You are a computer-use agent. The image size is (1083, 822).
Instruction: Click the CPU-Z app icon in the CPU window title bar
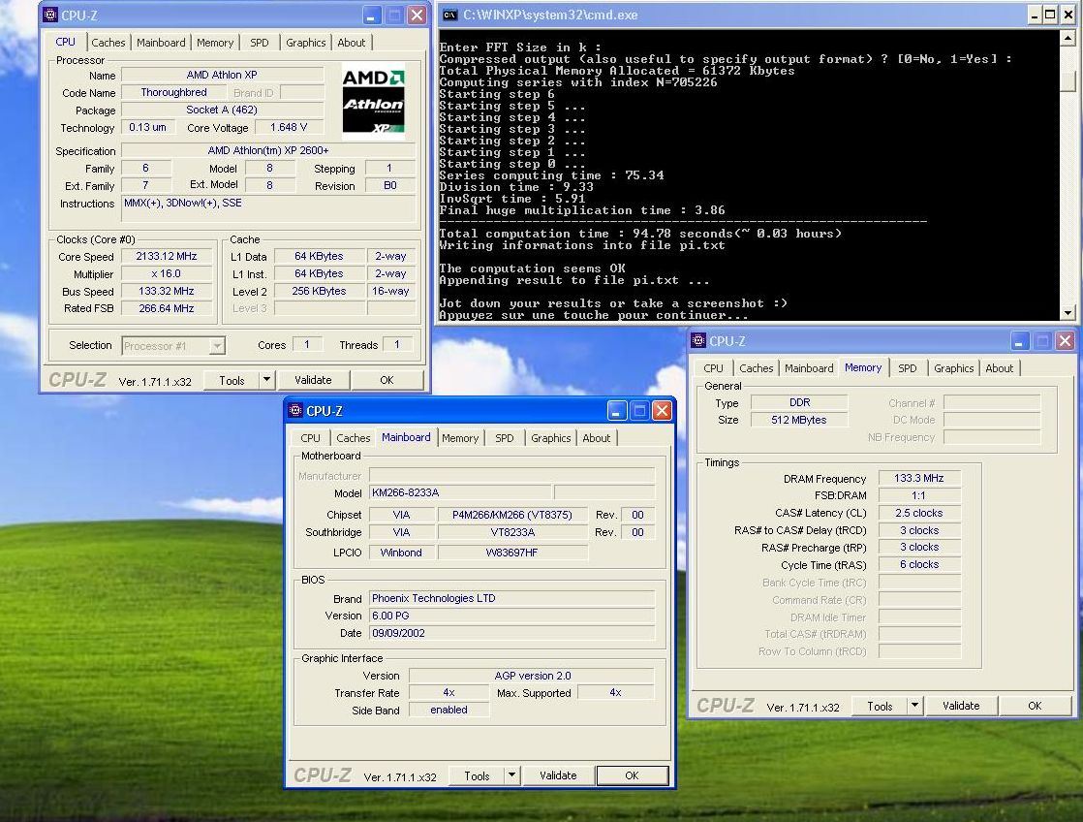pyautogui.click(x=50, y=15)
